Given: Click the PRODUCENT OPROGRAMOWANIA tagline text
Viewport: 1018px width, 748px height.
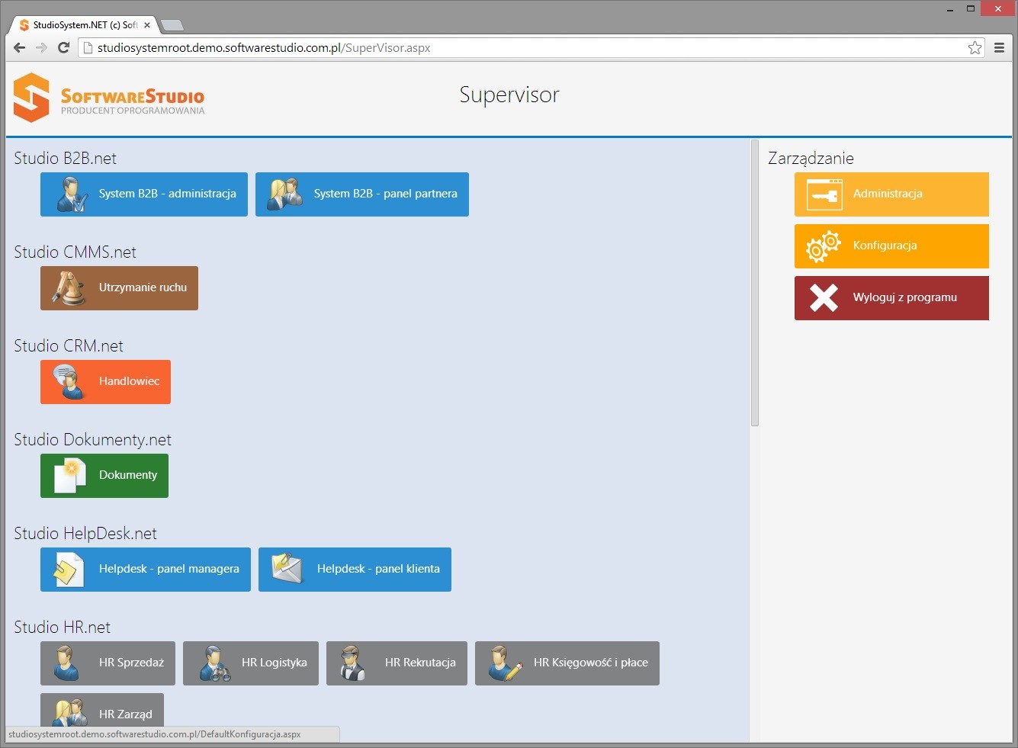Looking at the screenshot, I should coord(133,111).
